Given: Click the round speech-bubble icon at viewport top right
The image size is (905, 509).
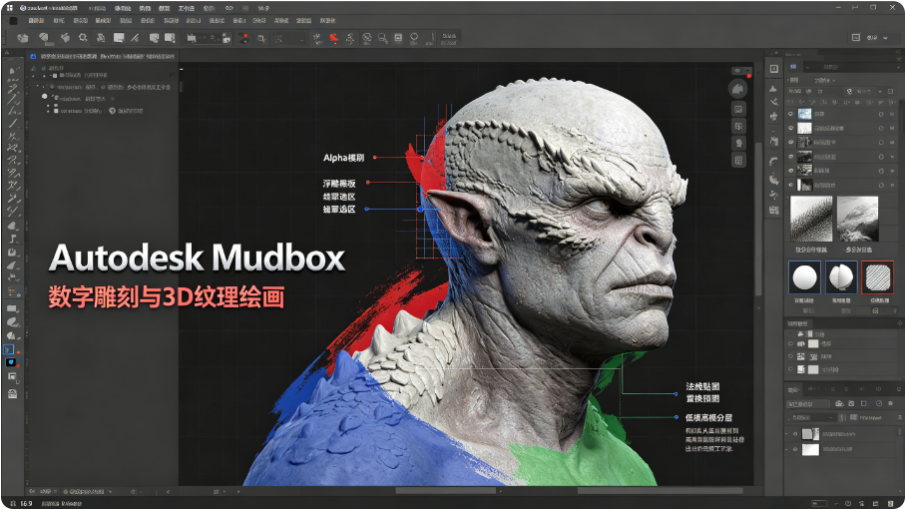Looking at the screenshot, I should [737, 89].
